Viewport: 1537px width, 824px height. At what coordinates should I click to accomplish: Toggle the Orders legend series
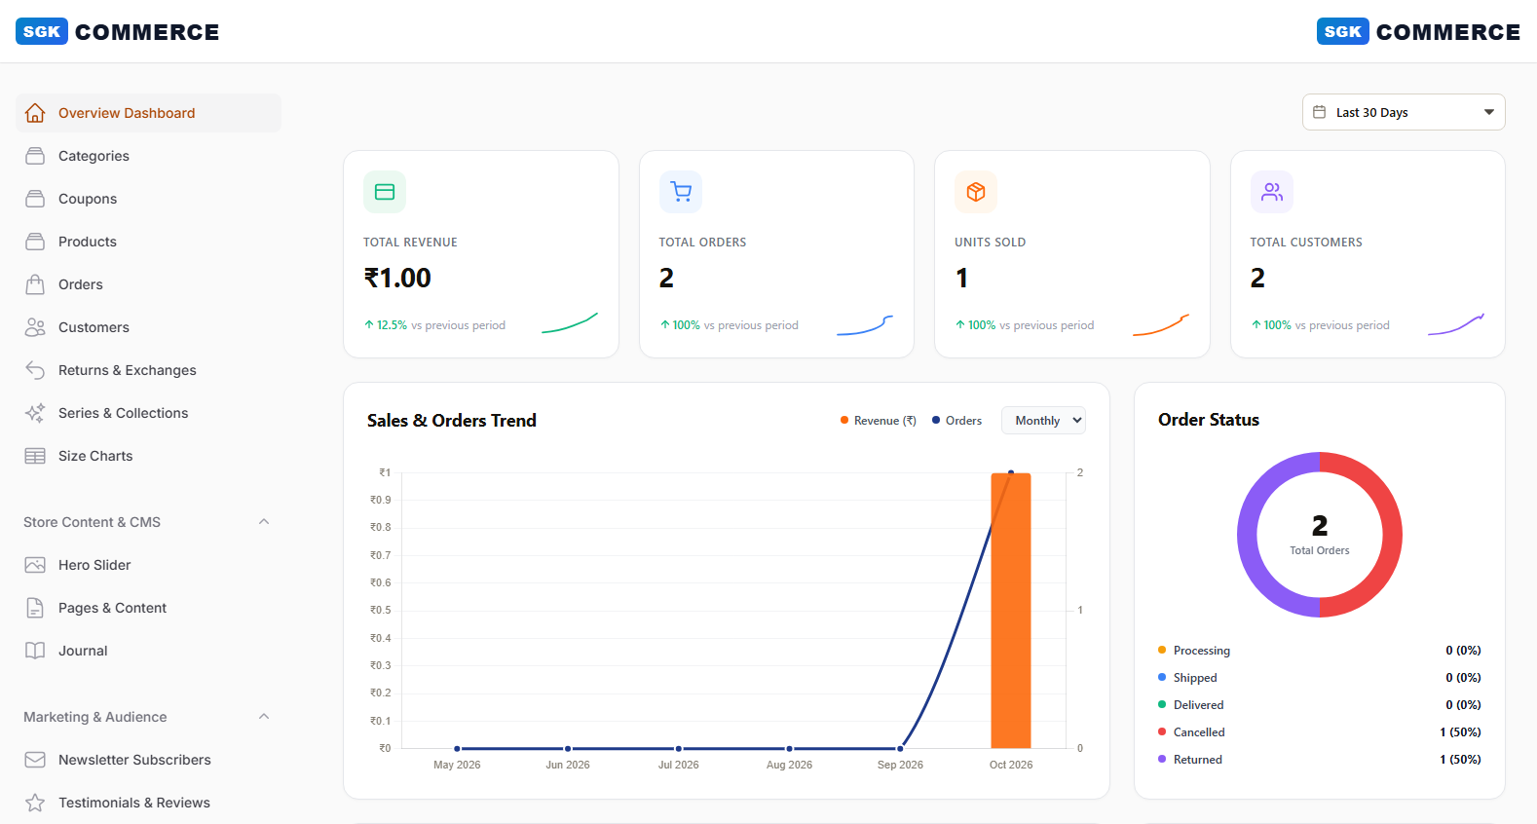pos(956,421)
